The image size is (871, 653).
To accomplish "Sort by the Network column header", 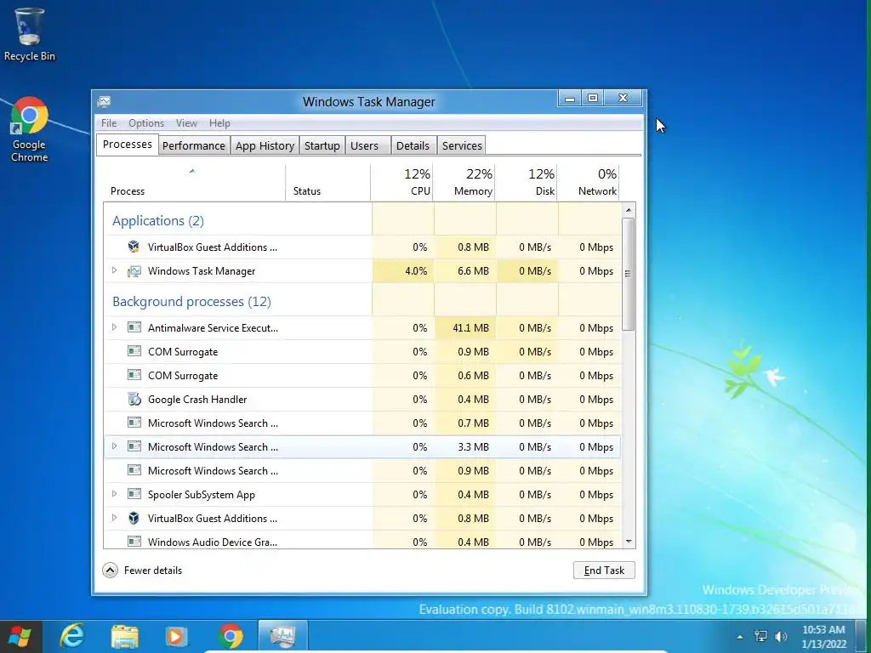I will pos(589,183).
